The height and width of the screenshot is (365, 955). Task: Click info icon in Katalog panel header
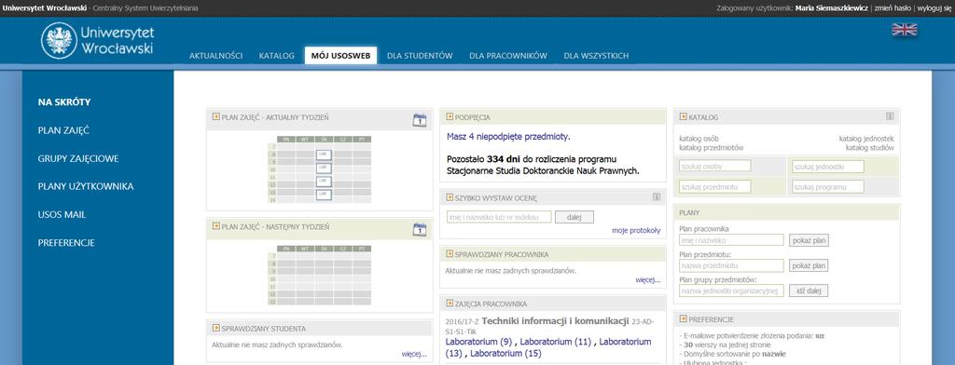coord(890,116)
